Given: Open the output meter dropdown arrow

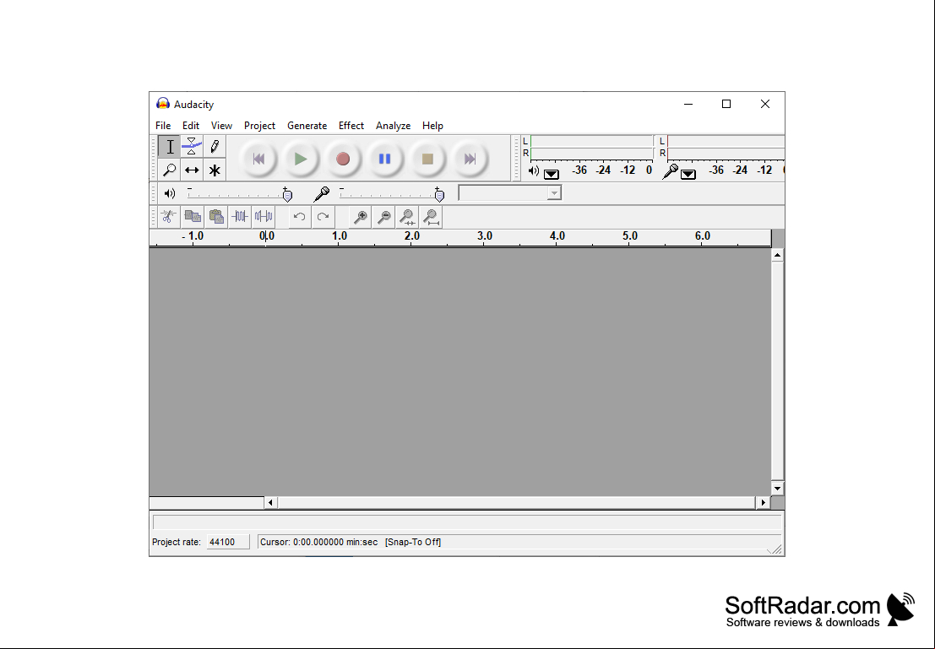Looking at the screenshot, I should tap(552, 174).
